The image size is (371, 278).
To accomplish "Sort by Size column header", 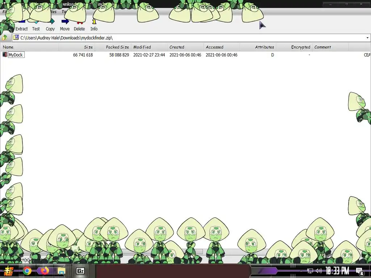I will (x=77, y=47).
